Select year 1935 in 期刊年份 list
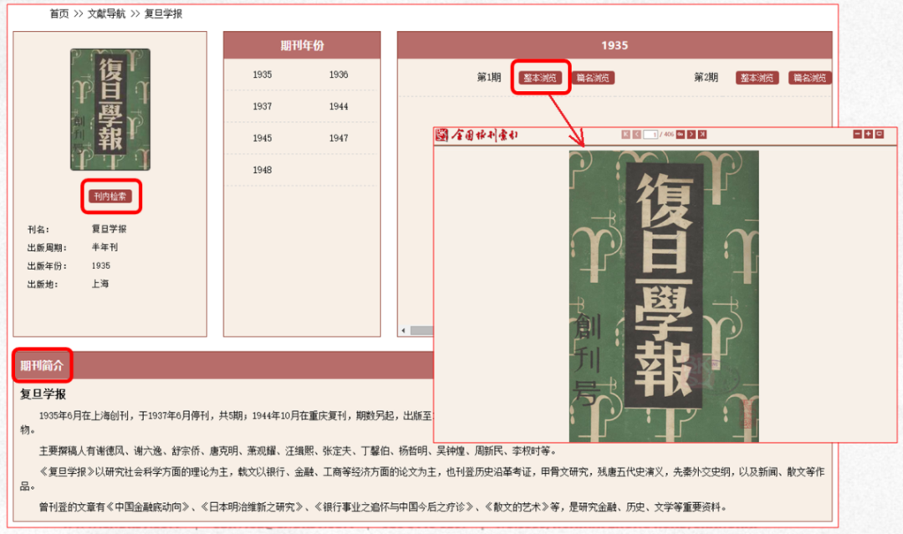903x534 pixels. pyautogui.click(x=262, y=75)
